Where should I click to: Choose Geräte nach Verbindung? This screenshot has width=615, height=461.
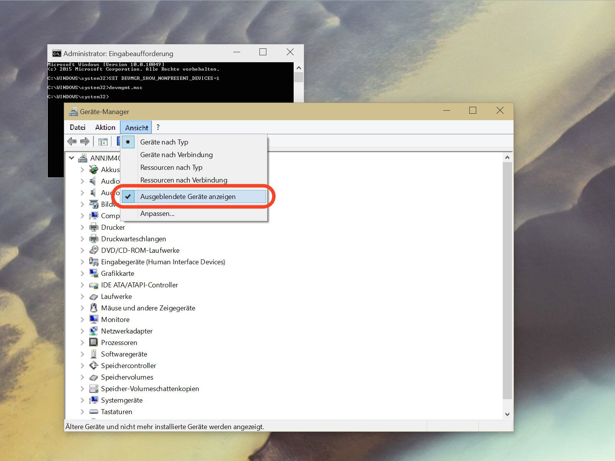194,154
